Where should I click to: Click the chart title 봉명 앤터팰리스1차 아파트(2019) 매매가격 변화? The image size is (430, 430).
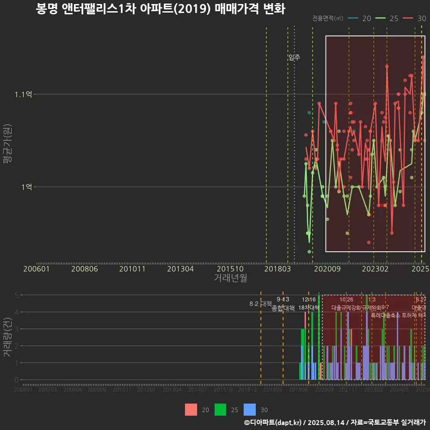[161, 9]
